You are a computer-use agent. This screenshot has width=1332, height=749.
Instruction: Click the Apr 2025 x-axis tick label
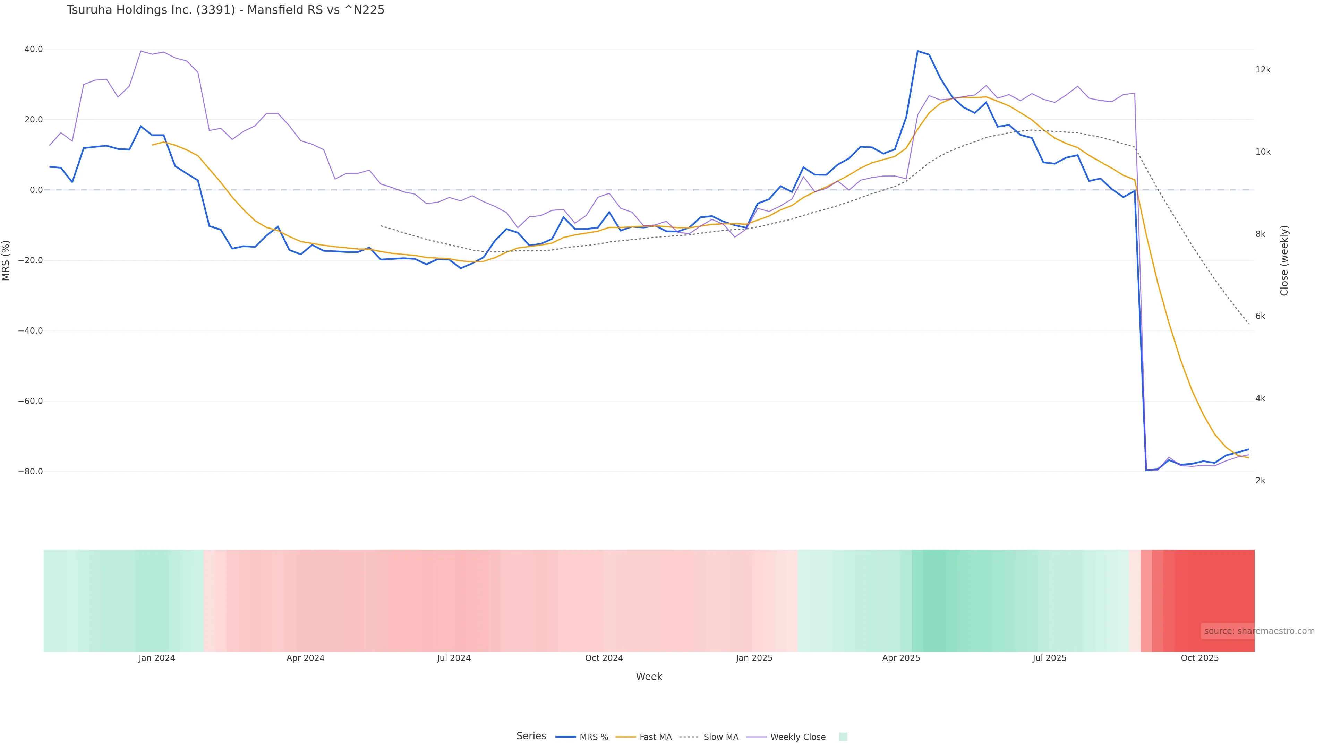pyautogui.click(x=901, y=658)
